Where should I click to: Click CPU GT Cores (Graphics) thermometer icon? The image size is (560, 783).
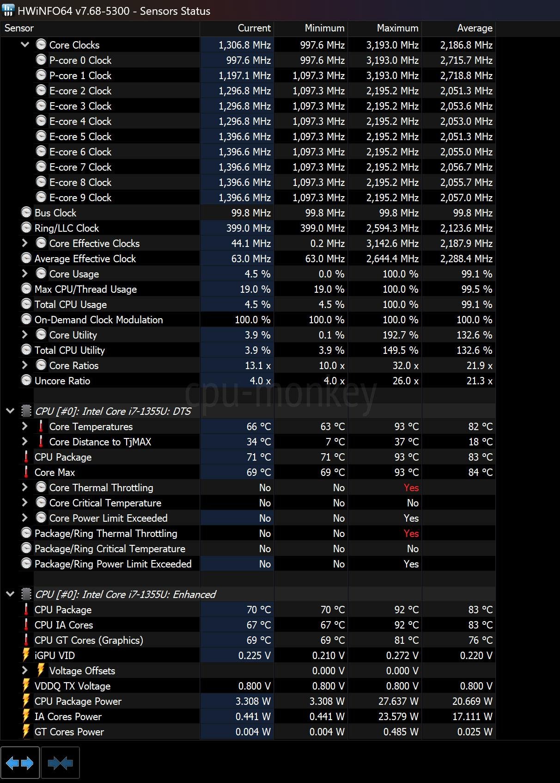(26, 640)
